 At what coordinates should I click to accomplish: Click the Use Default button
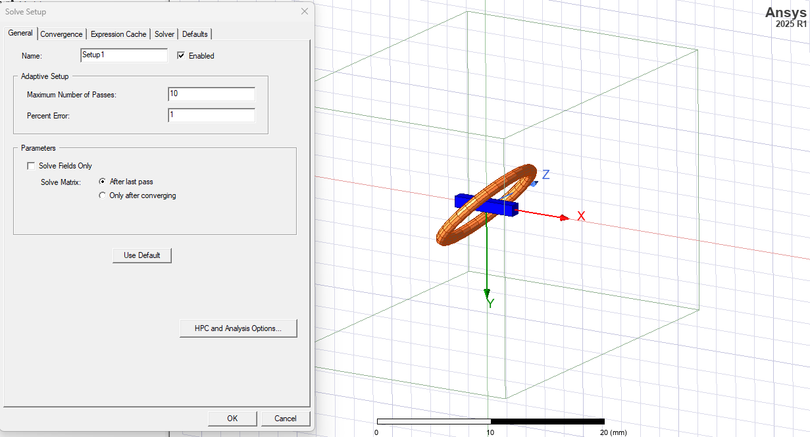click(141, 255)
